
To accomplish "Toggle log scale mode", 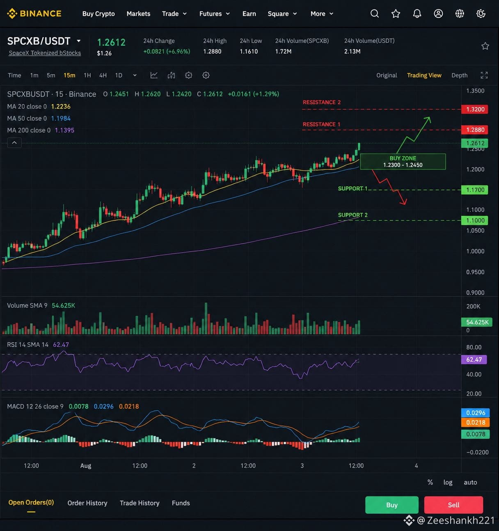I will (x=448, y=482).
